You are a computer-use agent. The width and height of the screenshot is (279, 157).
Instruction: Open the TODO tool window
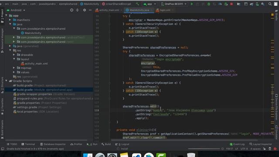tap(12, 144)
